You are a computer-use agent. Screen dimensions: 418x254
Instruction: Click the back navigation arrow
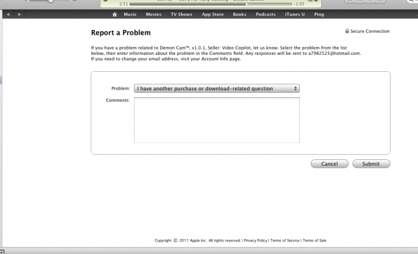click(8, 14)
